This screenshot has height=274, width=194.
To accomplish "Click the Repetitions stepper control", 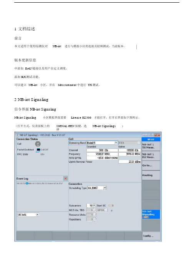I will 95,219.
